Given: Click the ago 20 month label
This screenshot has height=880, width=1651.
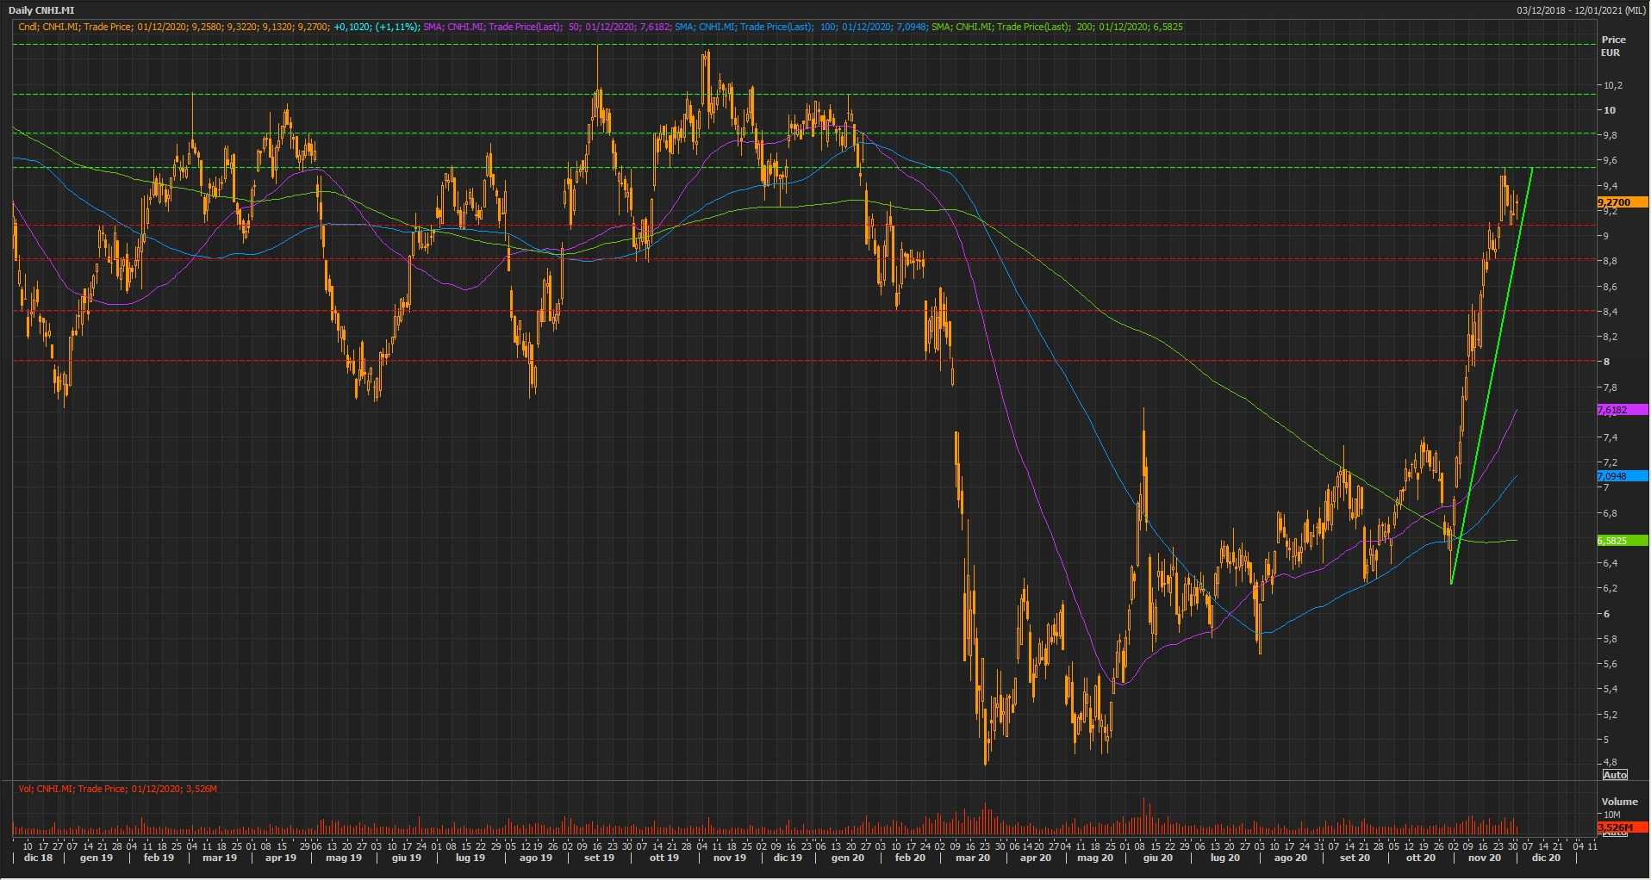Looking at the screenshot, I should coord(1290,858).
